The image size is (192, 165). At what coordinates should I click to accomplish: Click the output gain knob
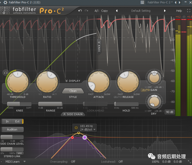[x=154, y=78]
